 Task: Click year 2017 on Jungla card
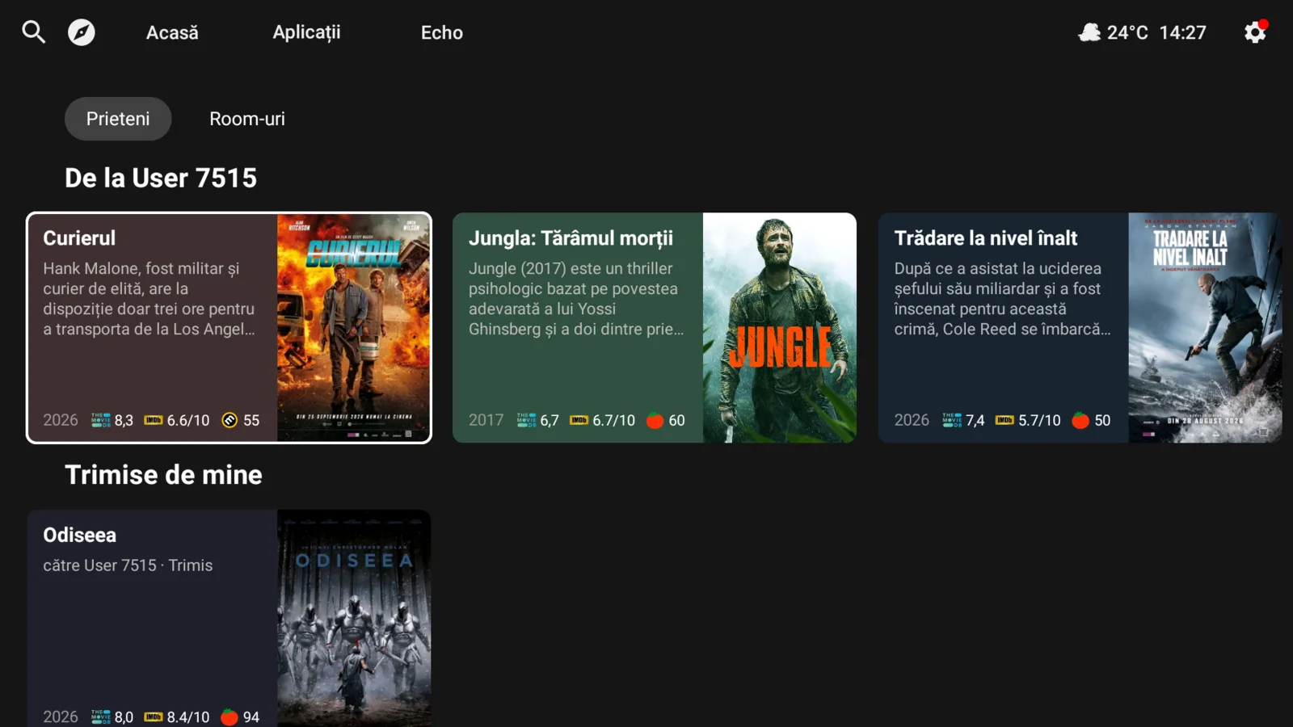point(486,420)
